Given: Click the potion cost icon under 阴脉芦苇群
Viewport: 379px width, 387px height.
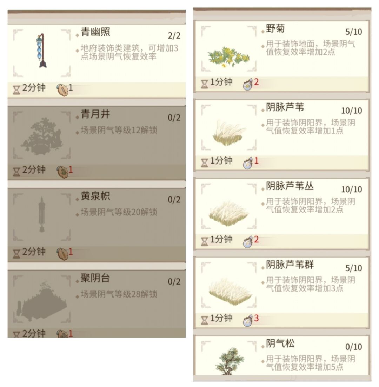Looking at the screenshot, I should coord(248,320).
